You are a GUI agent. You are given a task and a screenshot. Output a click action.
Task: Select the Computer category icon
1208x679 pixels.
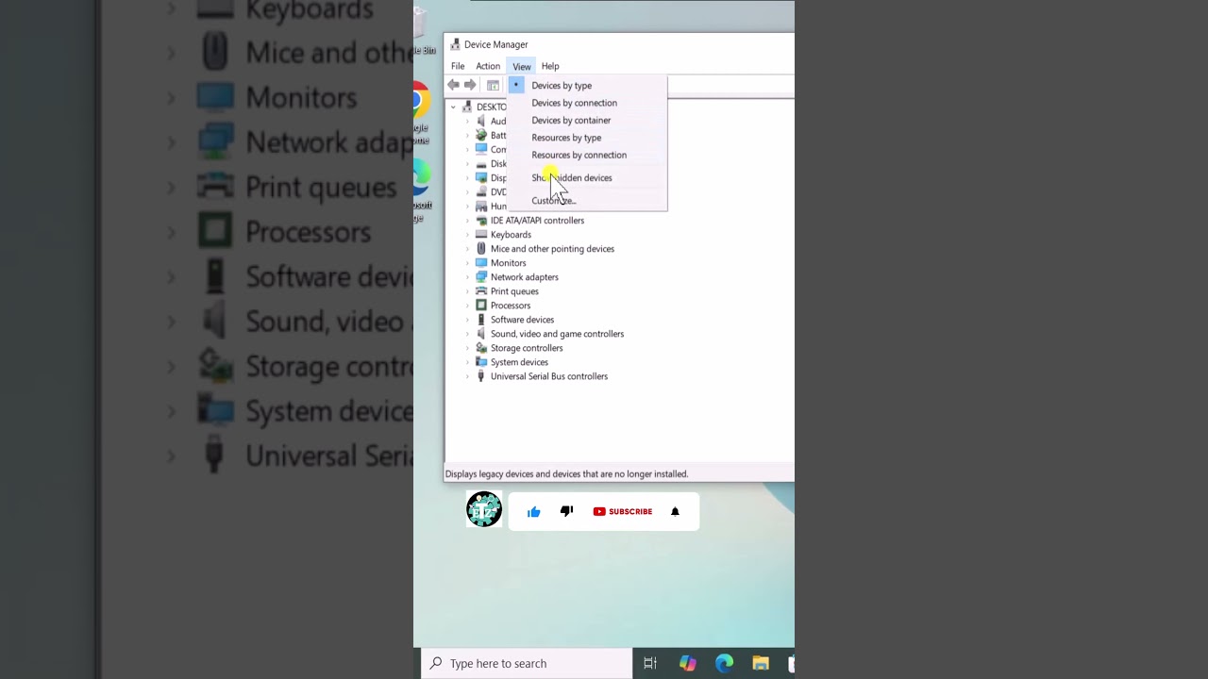[x=481, y=149]
